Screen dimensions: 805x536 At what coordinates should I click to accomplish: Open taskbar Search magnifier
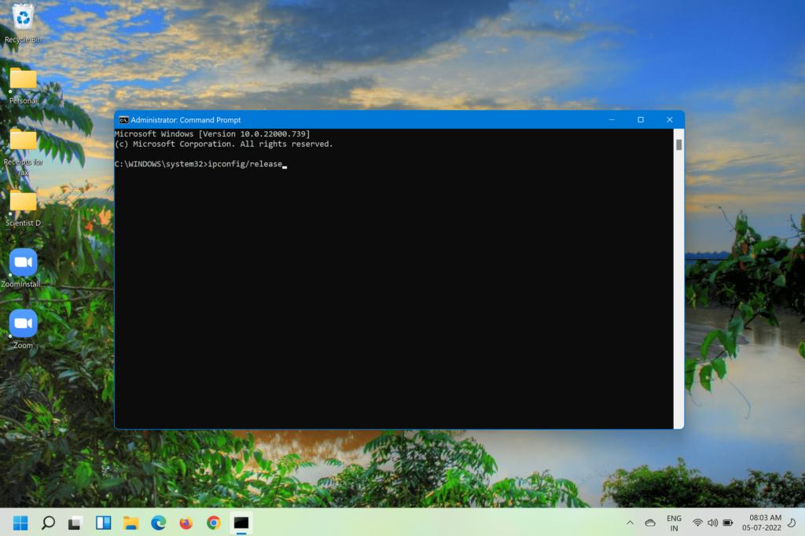[x=48, y=523]
